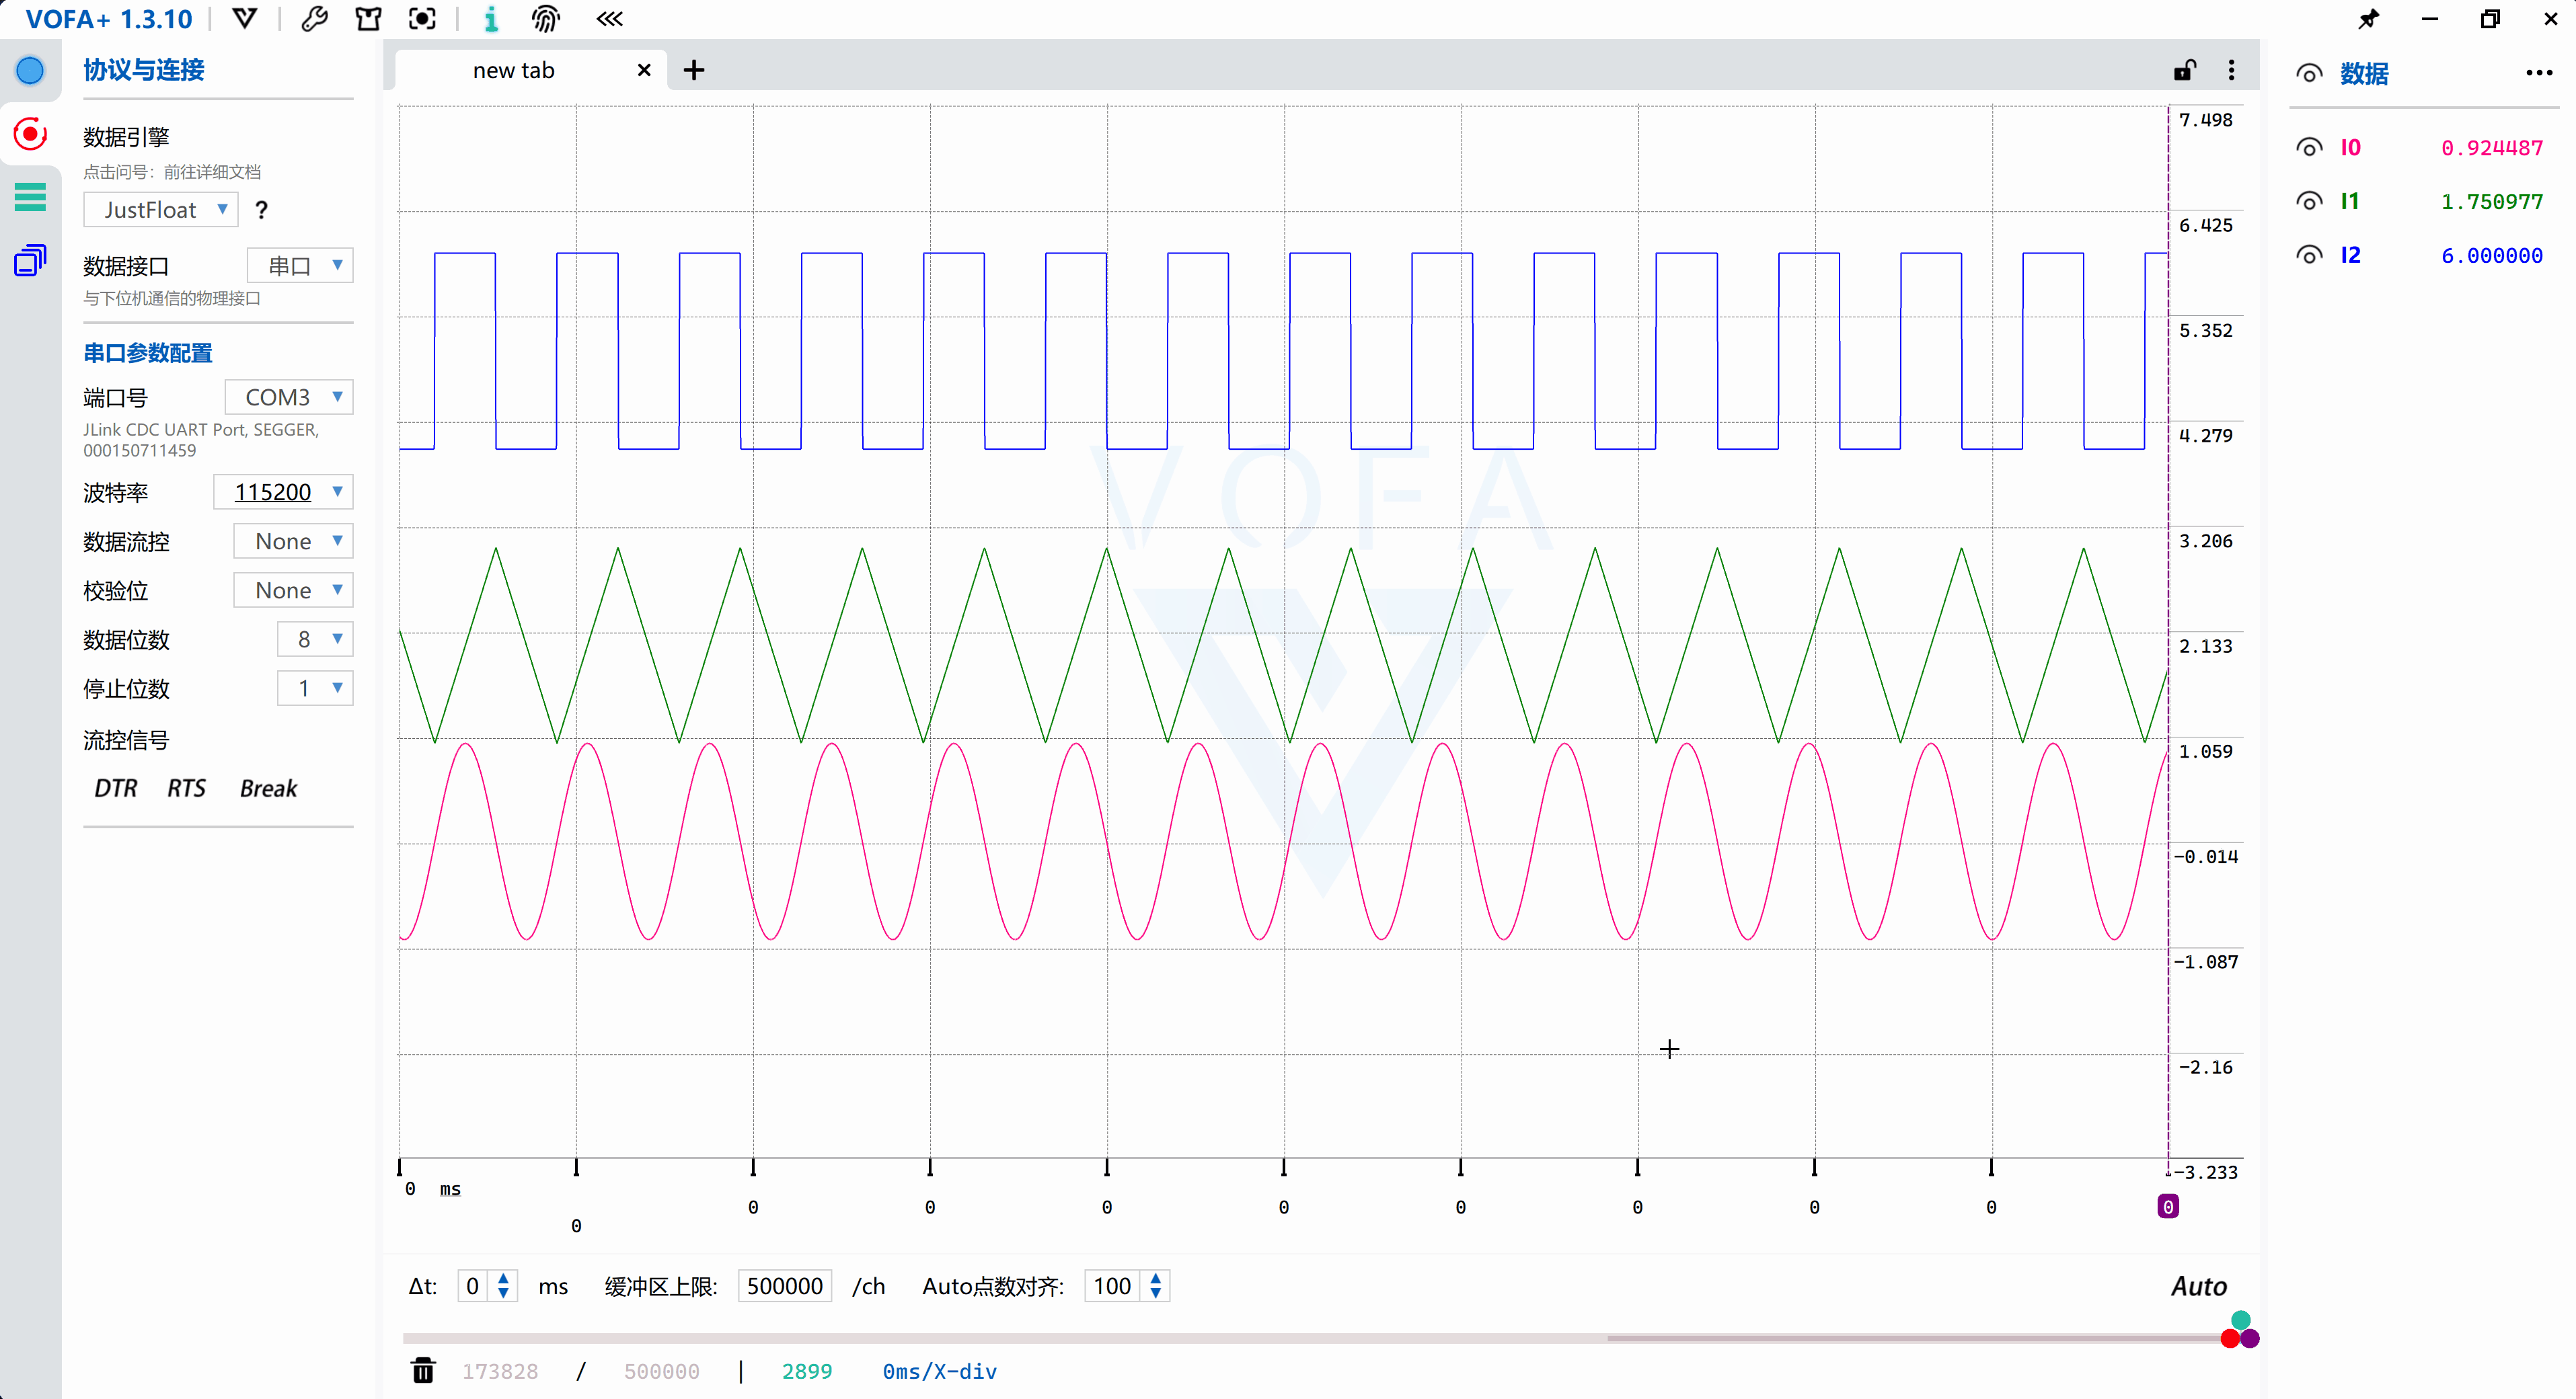Toggle the Break signal
Viewport: 2576px width, 1399px height.
(268, 789)
